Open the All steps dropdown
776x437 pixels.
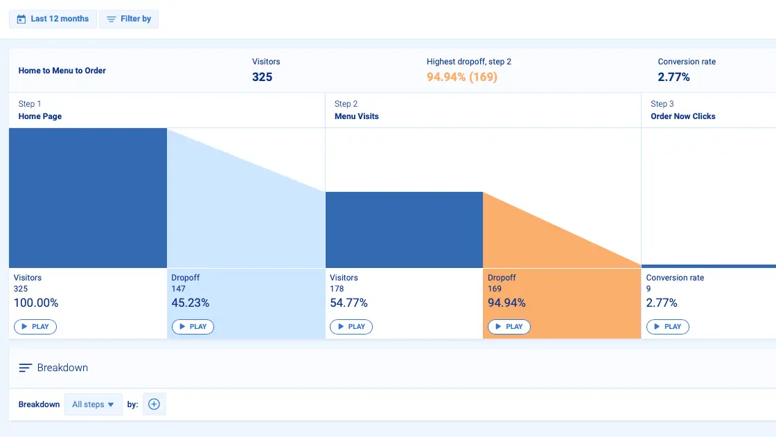94,404
